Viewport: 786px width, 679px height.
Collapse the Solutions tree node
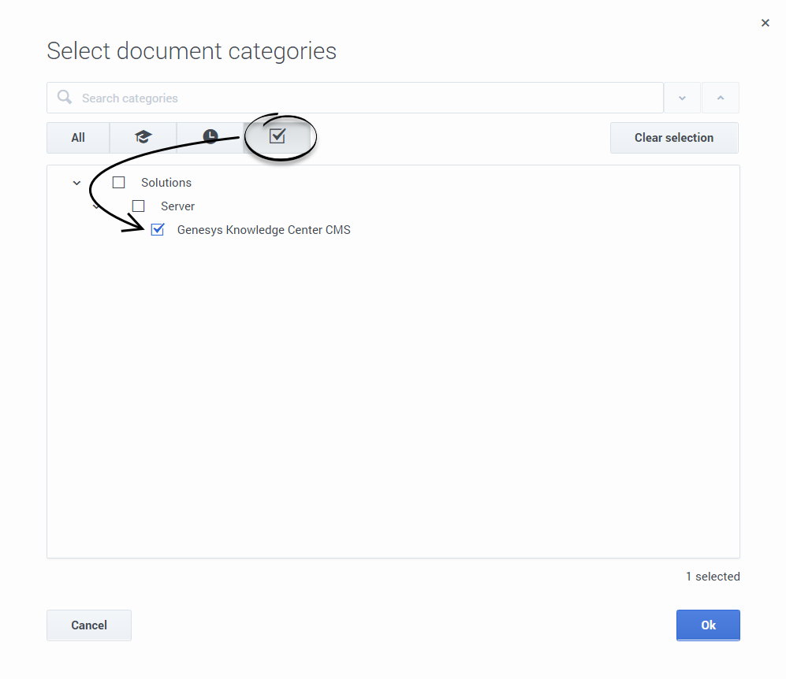click(x=76, y=183)
